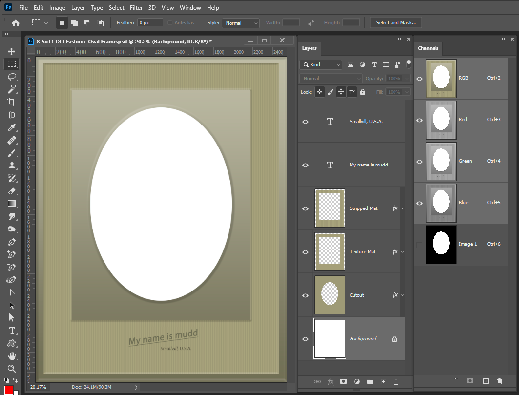Open the Filter menu
The image size is (519, 395).
coord(136,7)
